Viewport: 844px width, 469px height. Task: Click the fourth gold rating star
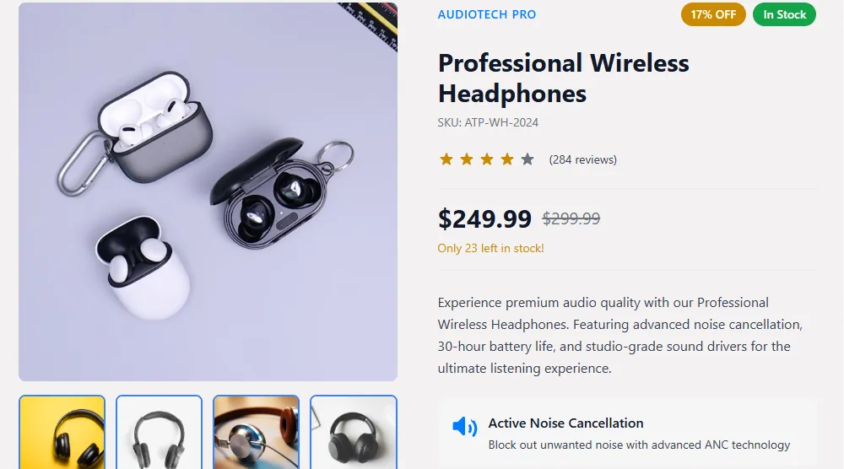[507, 159]
